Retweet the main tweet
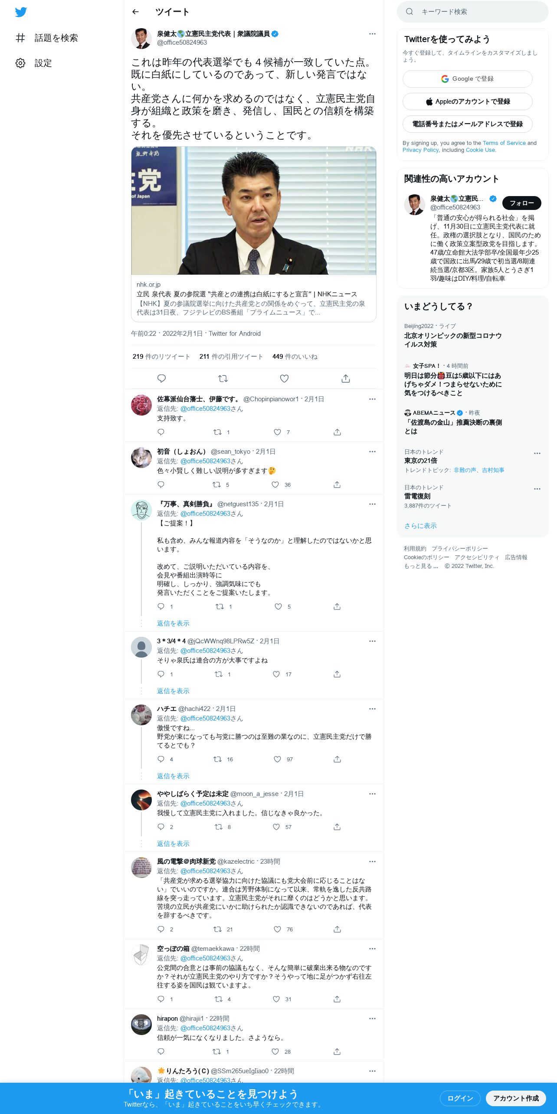 pos(223,379)
